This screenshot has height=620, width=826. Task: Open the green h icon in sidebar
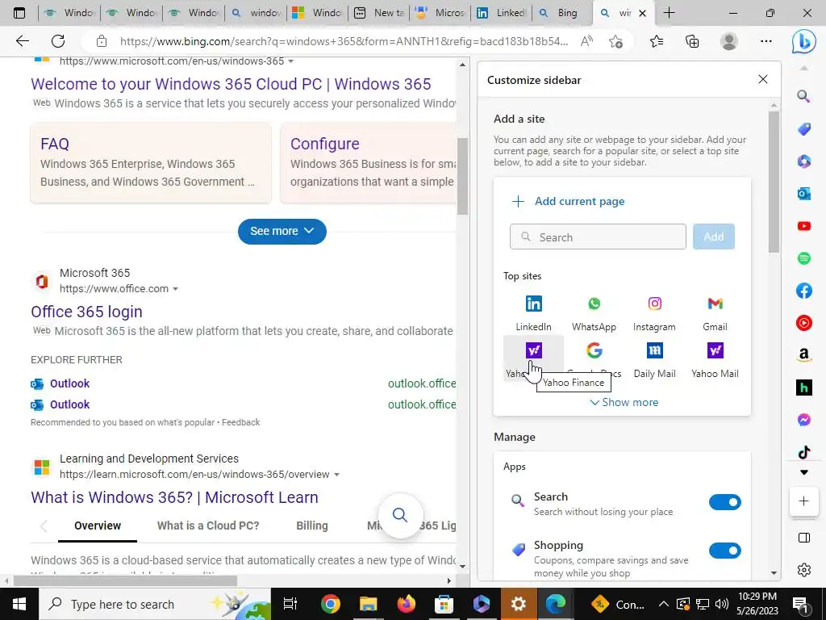tap(803, 387)
